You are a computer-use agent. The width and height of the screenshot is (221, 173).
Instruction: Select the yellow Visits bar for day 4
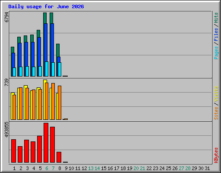(x=31, y=105)
